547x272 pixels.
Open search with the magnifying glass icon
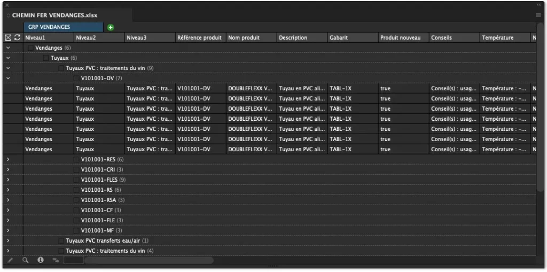tap(25, 260)
